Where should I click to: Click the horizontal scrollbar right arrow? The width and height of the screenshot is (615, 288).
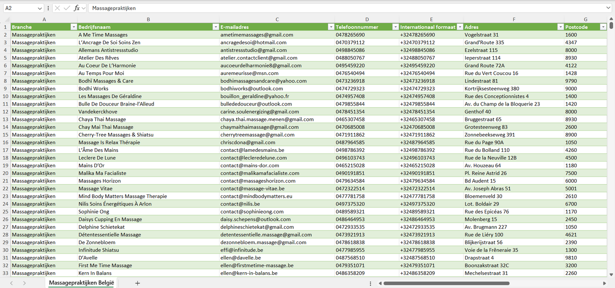[604, 283]
